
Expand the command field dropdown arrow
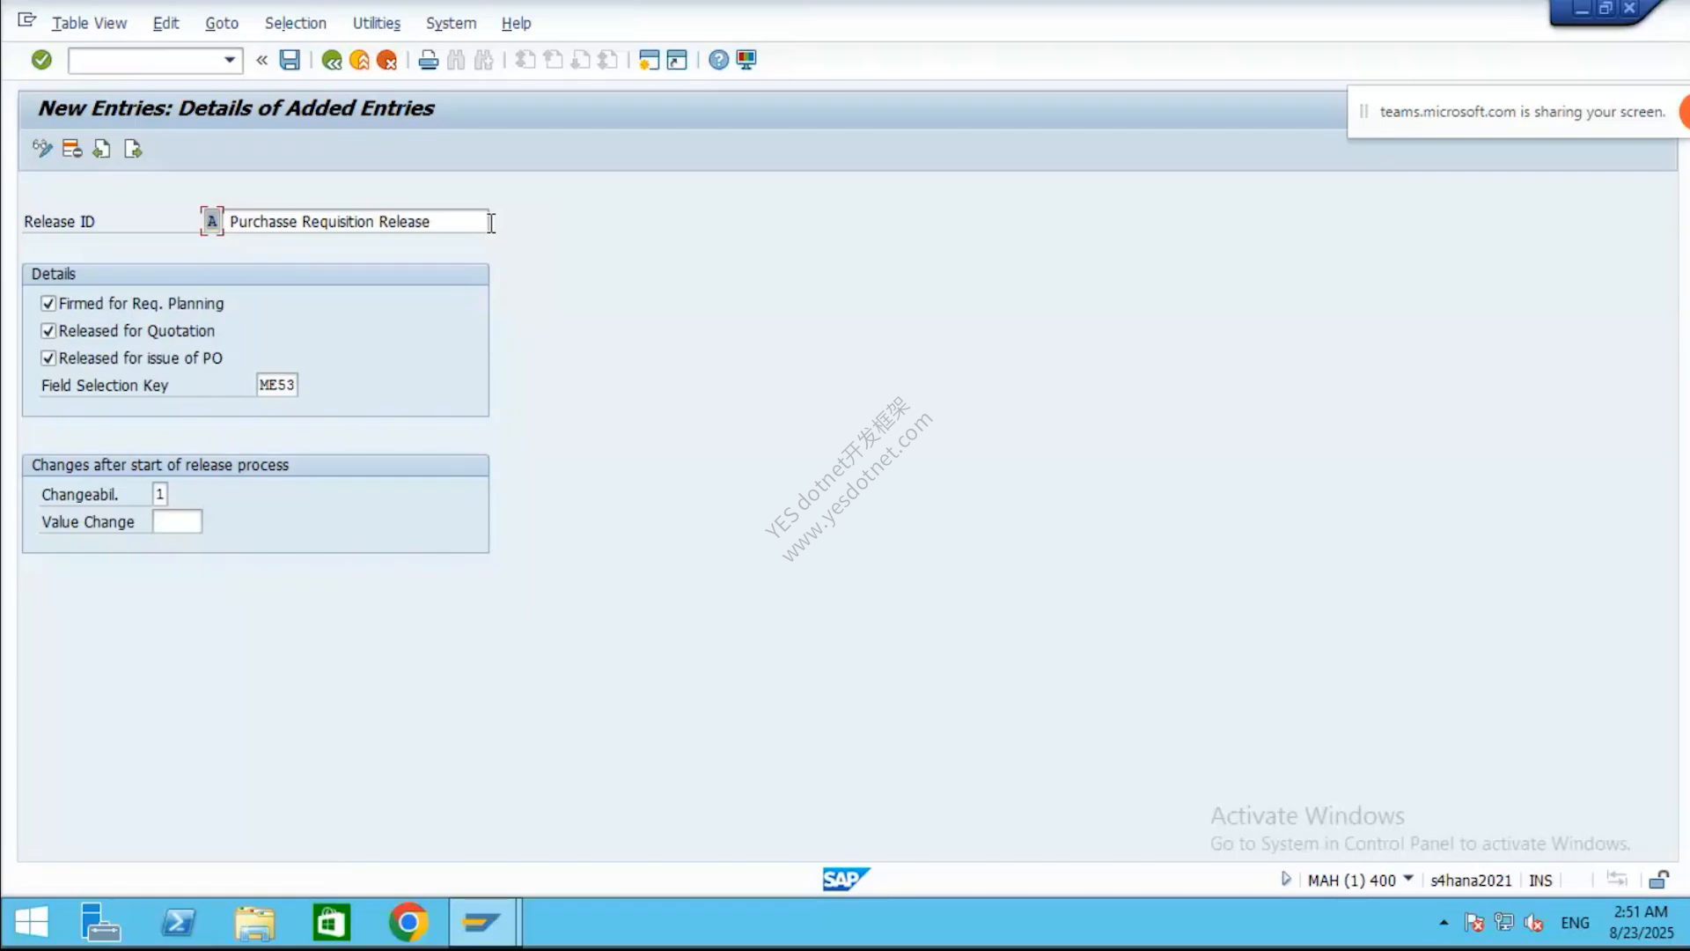(230, 60)
